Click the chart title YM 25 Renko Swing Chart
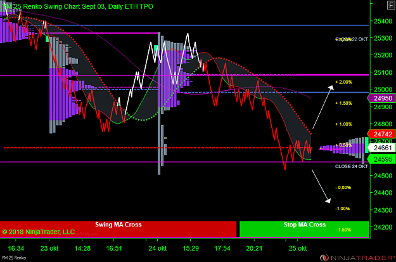 [x=79, y=6]
